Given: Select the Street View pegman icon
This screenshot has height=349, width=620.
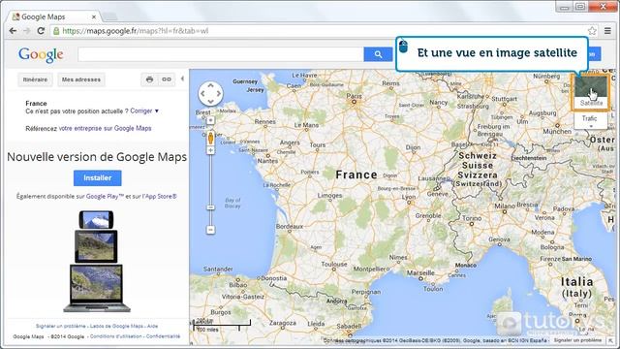Looking at the screenshot, I should coord(210,138).
